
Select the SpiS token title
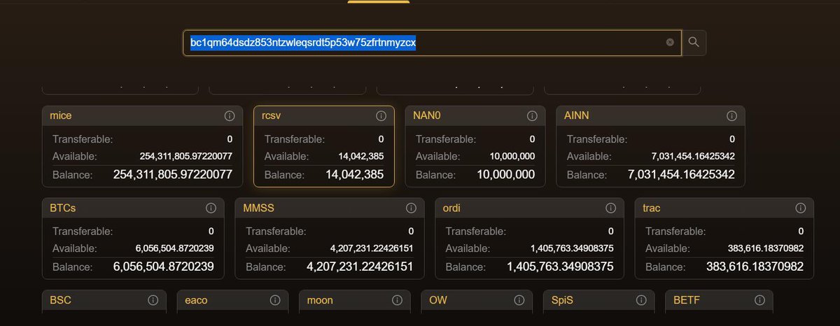[561, 299]
